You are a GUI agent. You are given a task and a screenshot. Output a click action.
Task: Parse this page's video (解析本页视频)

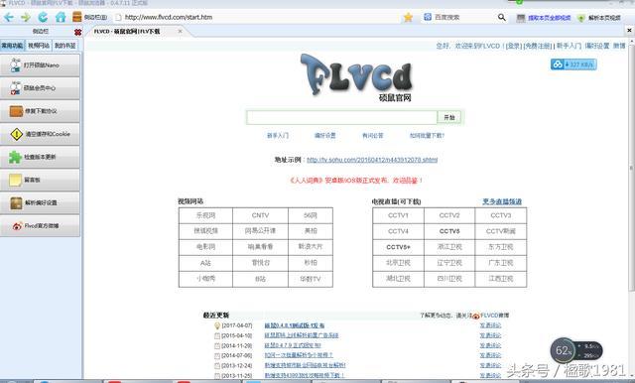tap(599, 18)
